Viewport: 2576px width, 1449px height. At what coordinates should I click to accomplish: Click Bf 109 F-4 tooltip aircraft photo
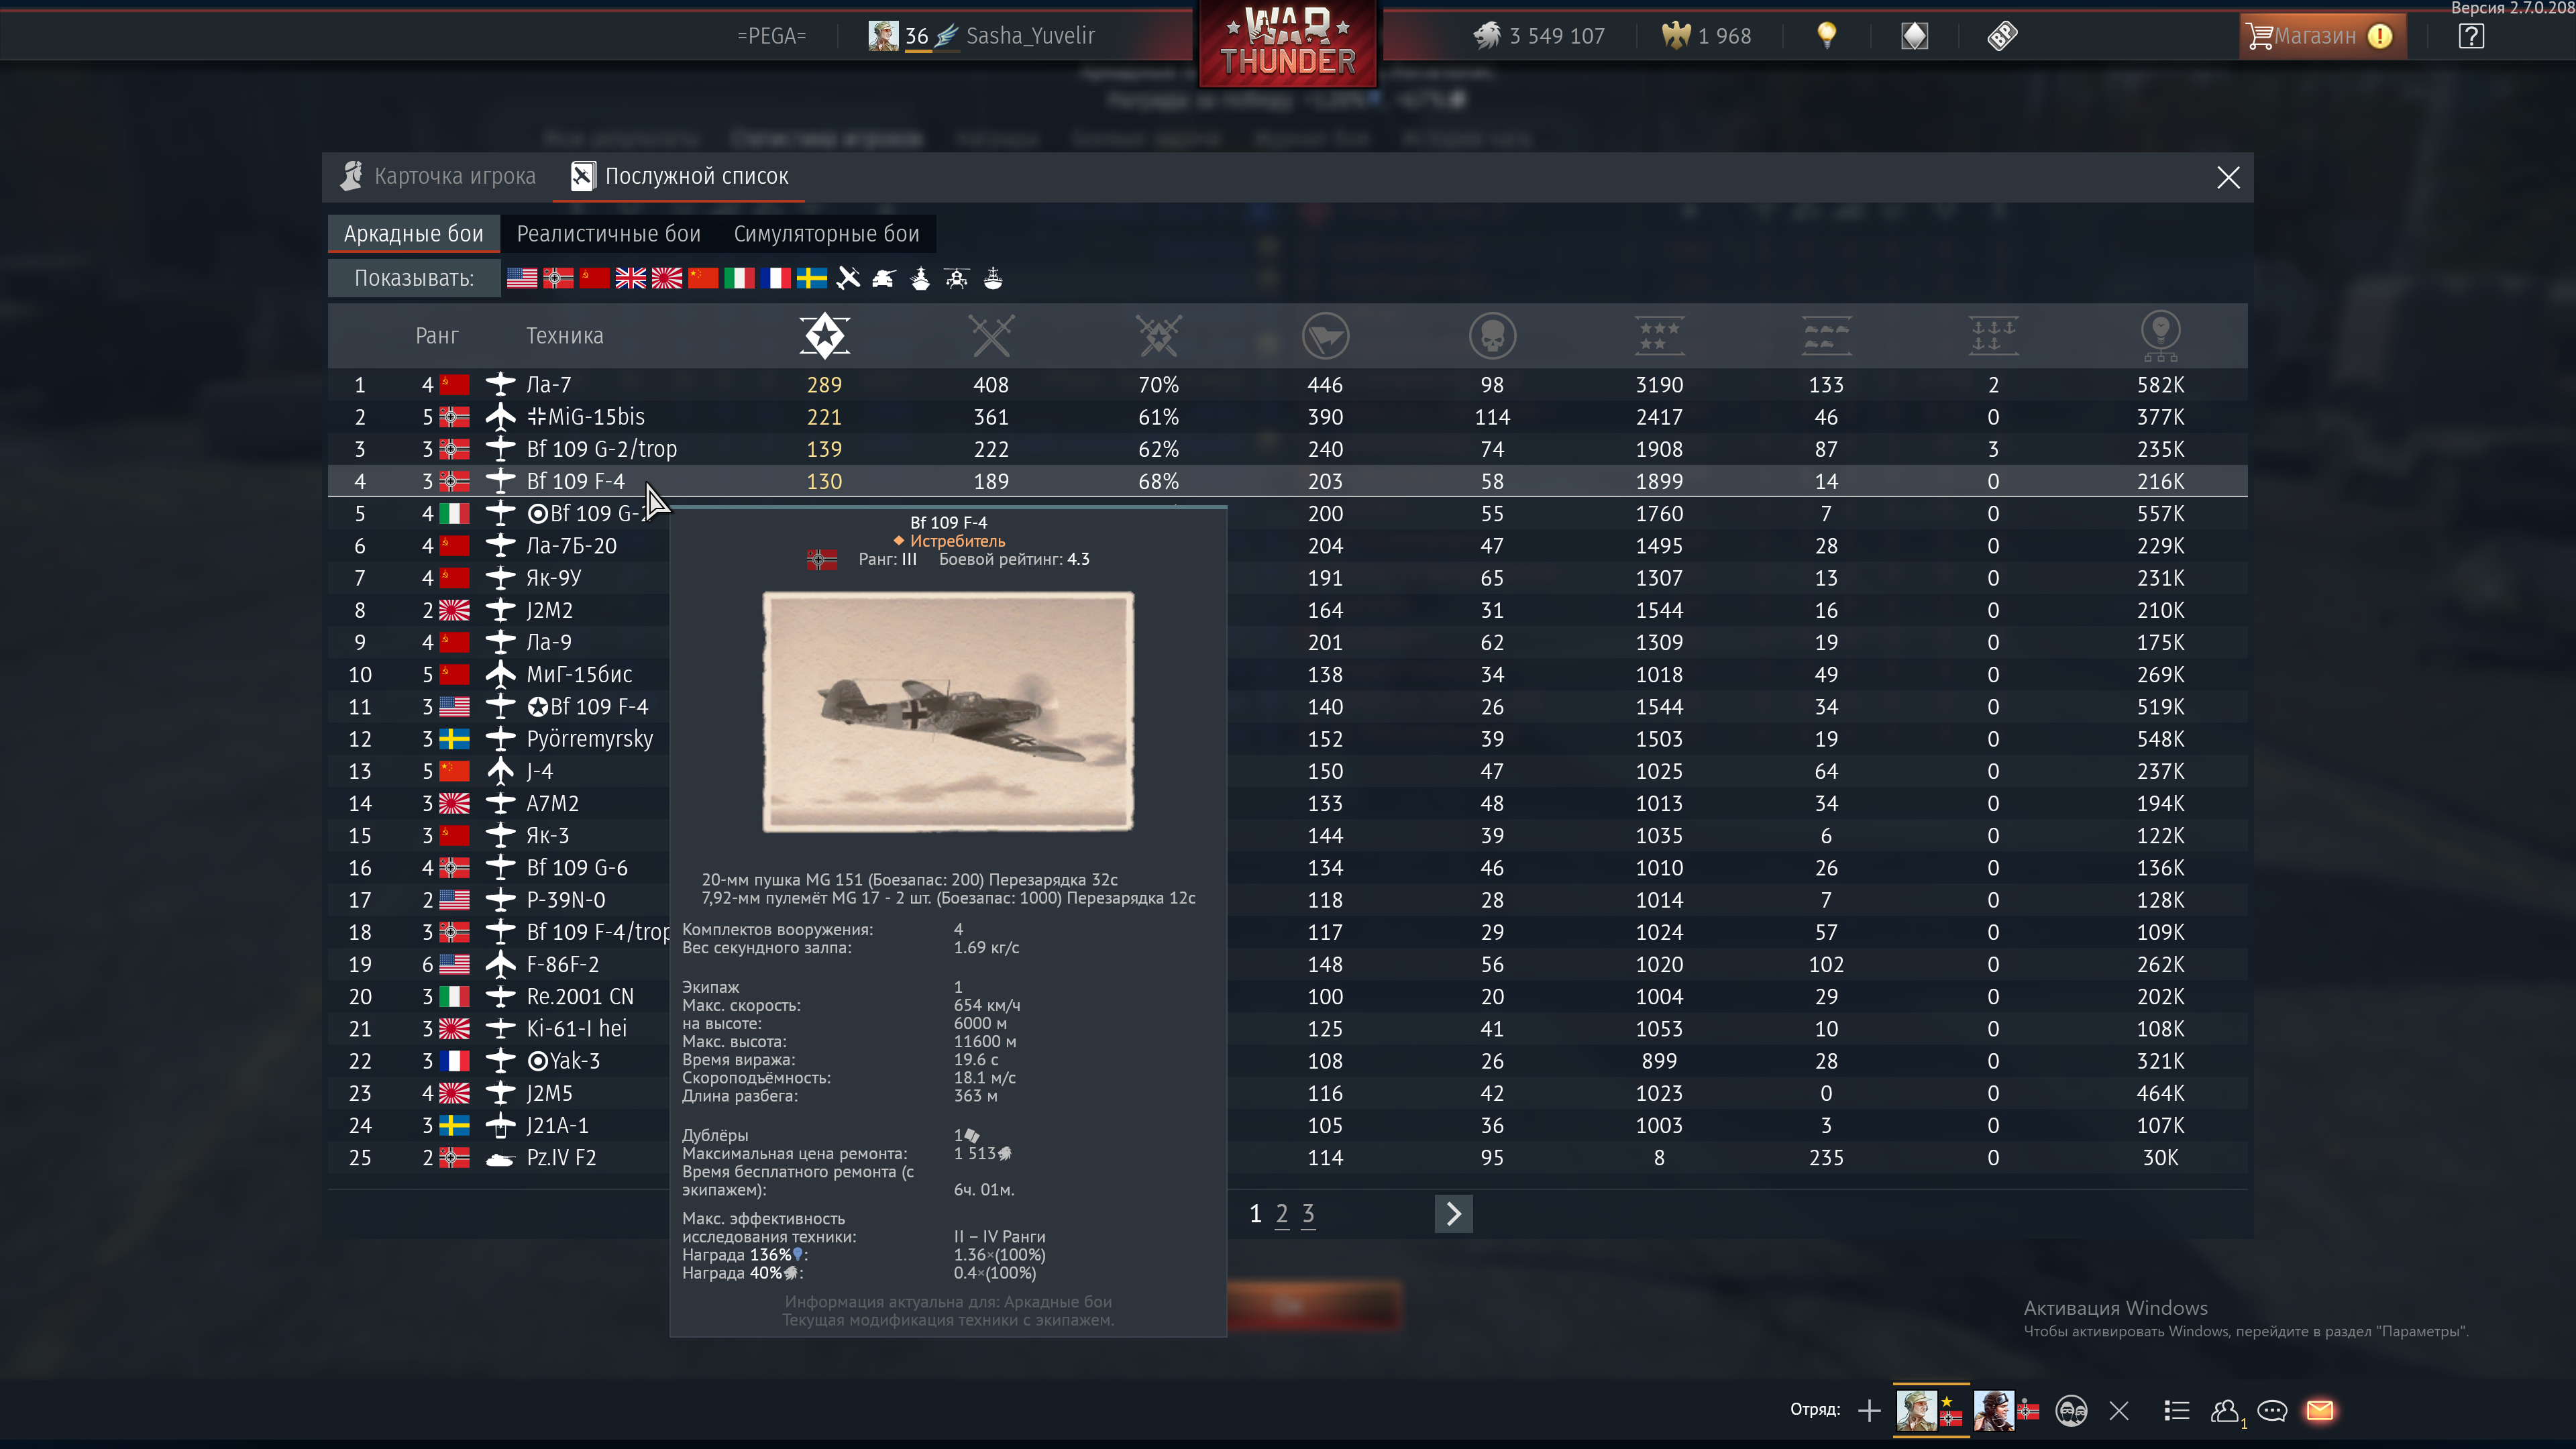coord(948,711)
